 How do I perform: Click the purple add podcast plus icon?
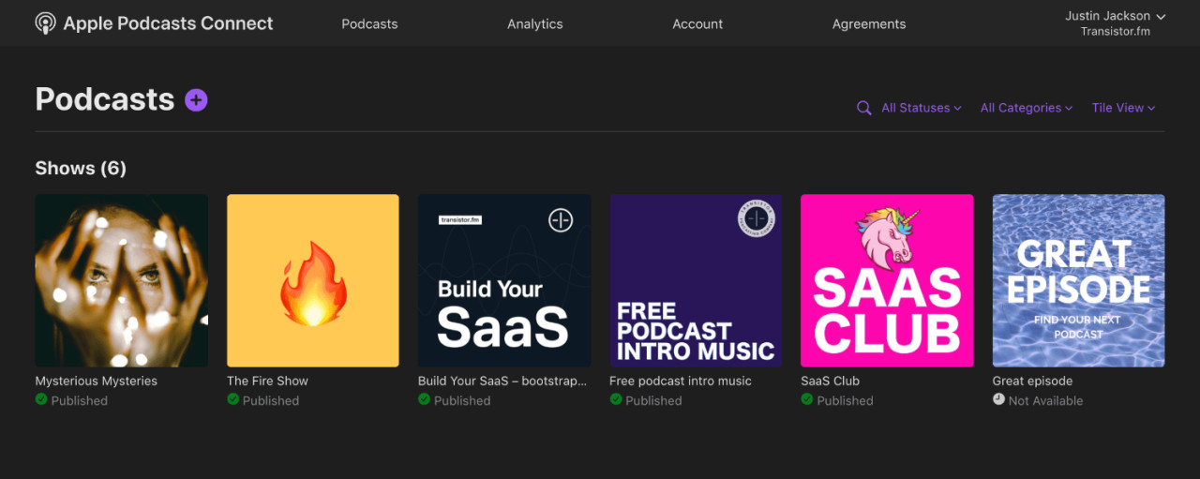point(196,99)
